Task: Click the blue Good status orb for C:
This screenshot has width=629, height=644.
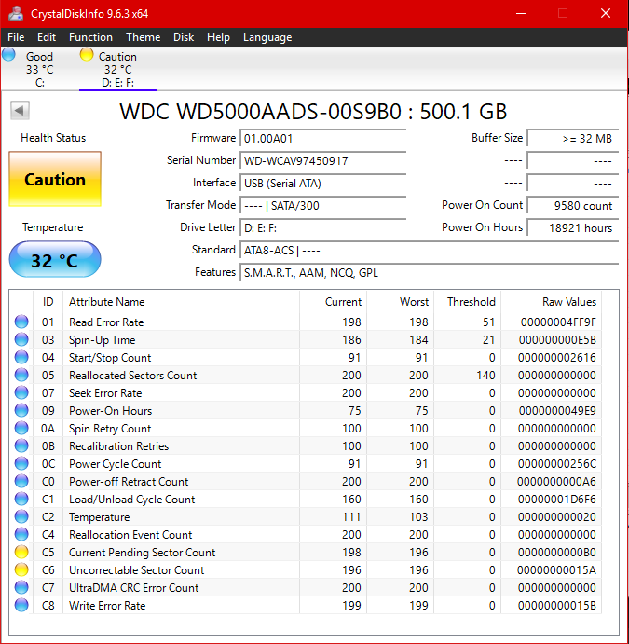Action: click(x=8, y=55)
